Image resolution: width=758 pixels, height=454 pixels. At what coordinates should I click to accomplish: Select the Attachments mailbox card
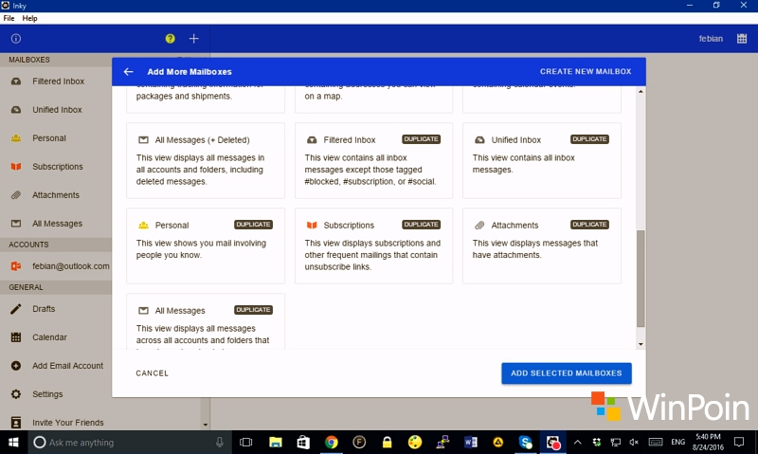(x=541, y=245)
